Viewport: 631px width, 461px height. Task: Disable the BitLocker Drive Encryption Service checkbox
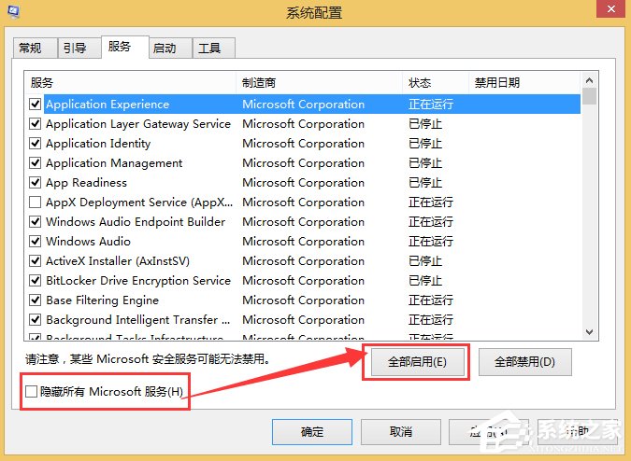tap(35, 280)
